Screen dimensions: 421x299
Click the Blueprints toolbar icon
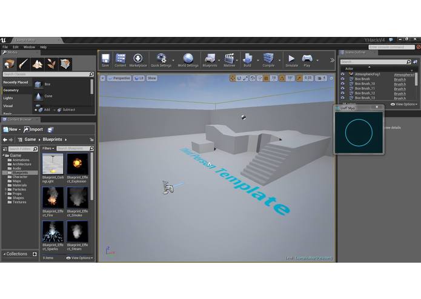(210, 60)
